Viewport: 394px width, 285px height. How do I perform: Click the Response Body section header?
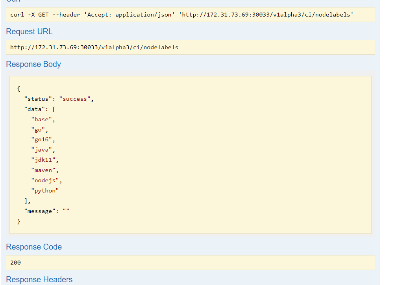coord(33,64)
